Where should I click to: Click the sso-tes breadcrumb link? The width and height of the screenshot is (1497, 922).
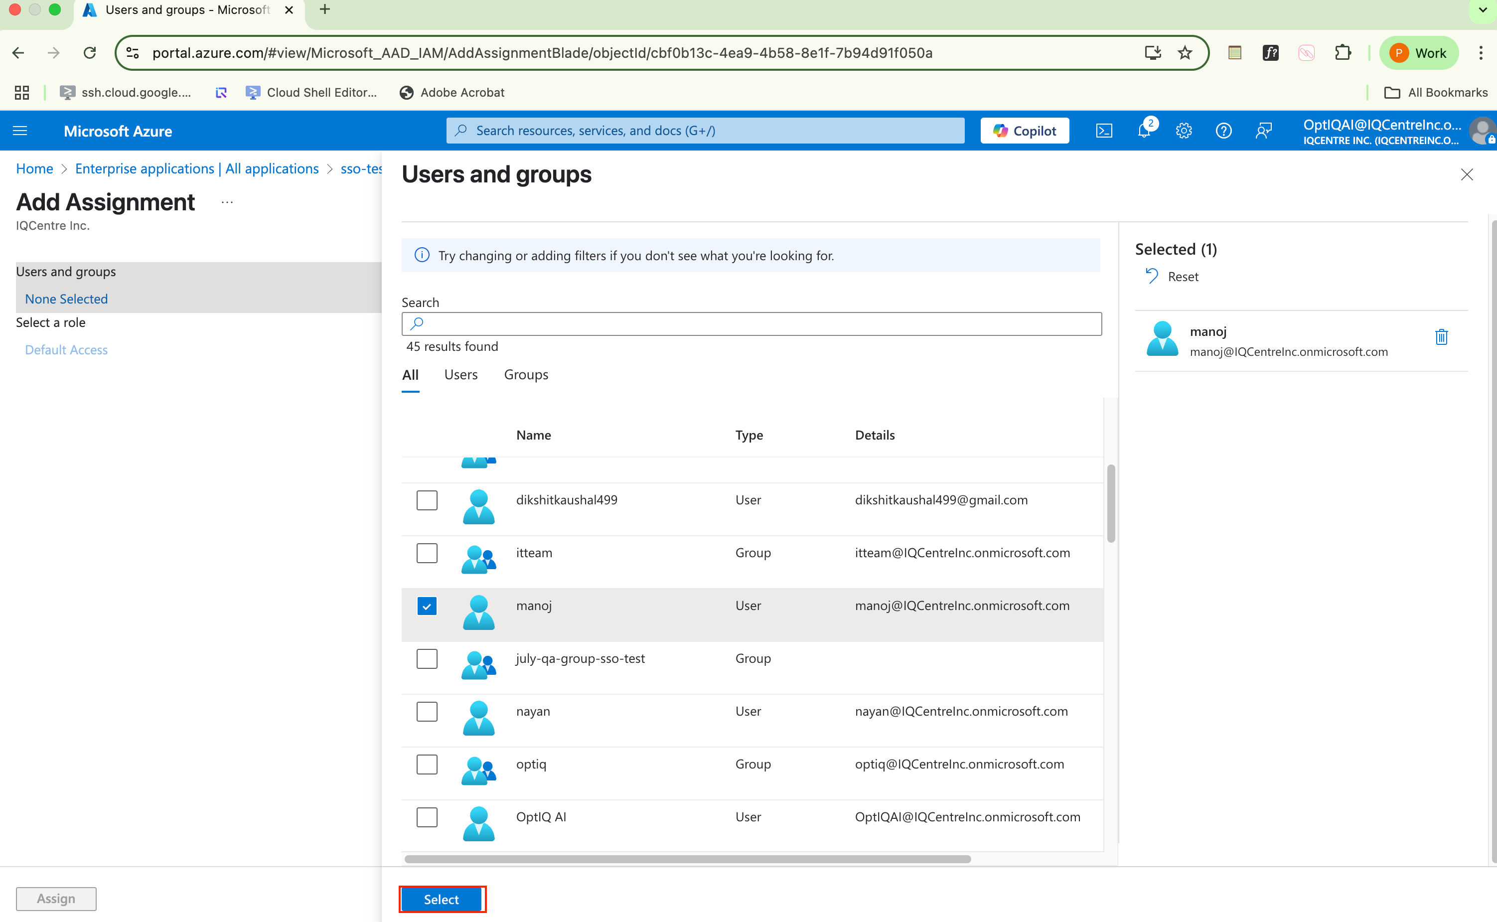(361, 169)
